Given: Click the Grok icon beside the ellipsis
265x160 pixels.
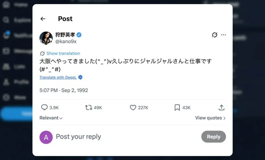Looking at the screenshot, I should click(x=214, y=35).
